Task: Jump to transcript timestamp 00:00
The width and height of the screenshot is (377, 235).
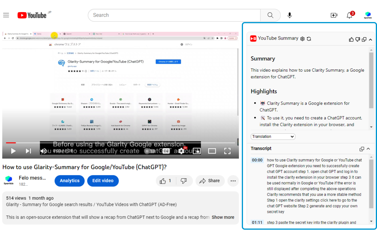Action: (x=257, y=160)
